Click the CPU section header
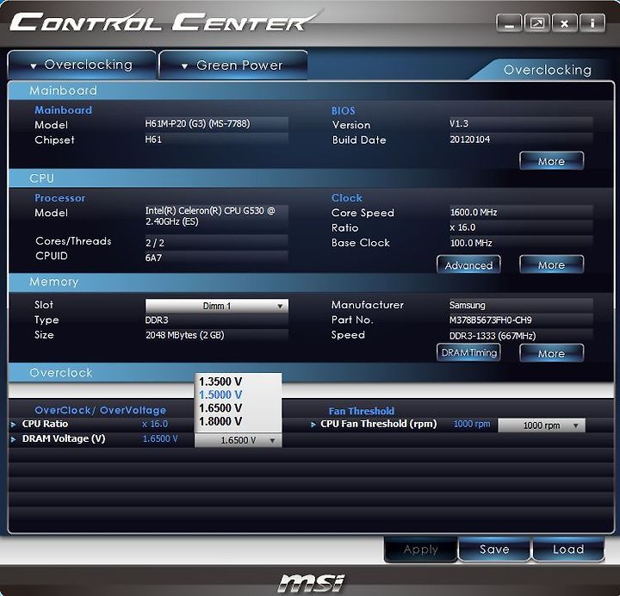The image size is (620, 596). tap(41, 178)
